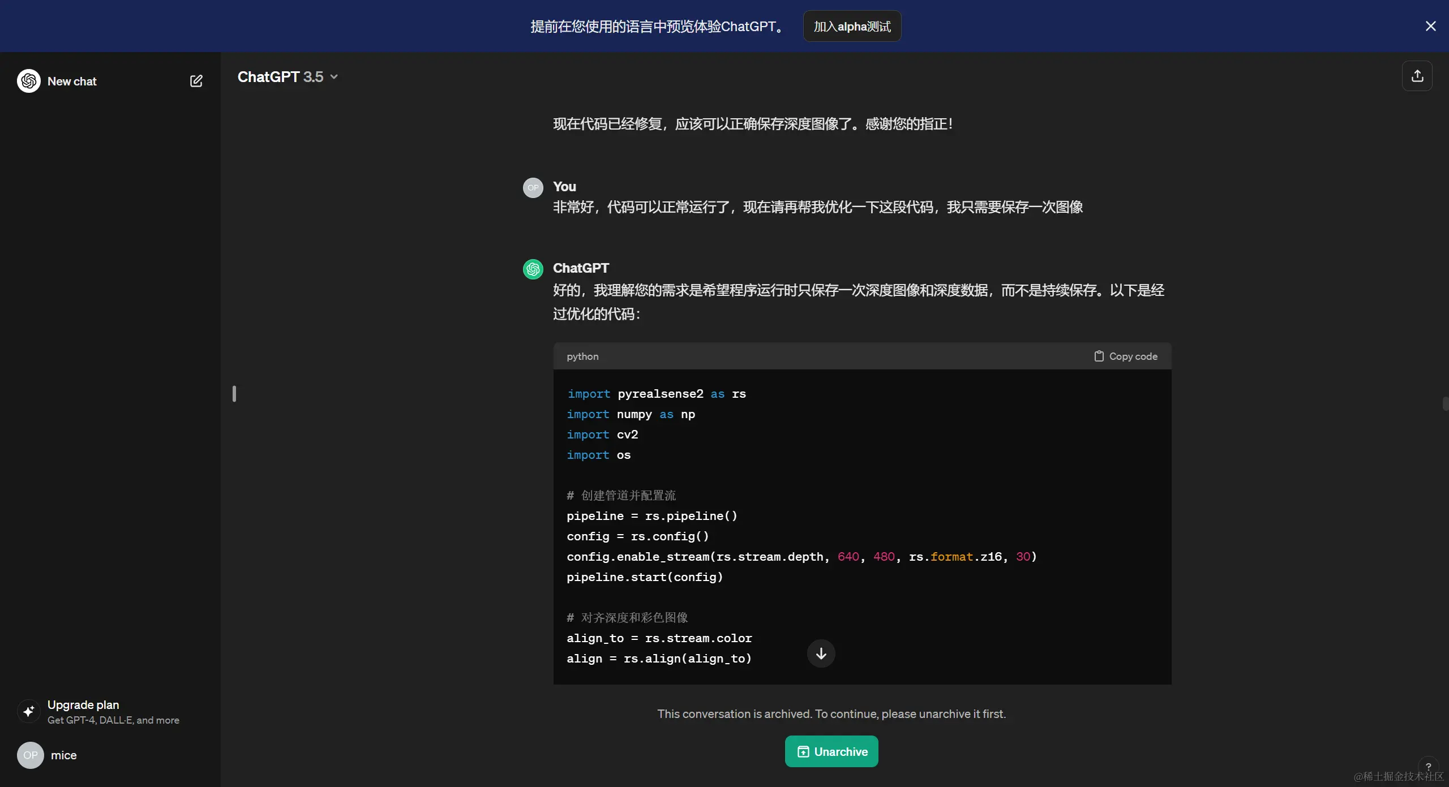Click the Copy code button
1449x787 pixels.
[x=1125, y=356]
